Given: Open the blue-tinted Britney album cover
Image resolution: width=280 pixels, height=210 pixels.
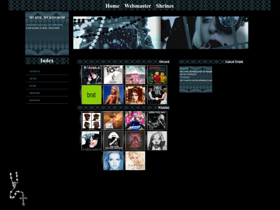Looking at the screenshot, I should (x=114, y=161).
